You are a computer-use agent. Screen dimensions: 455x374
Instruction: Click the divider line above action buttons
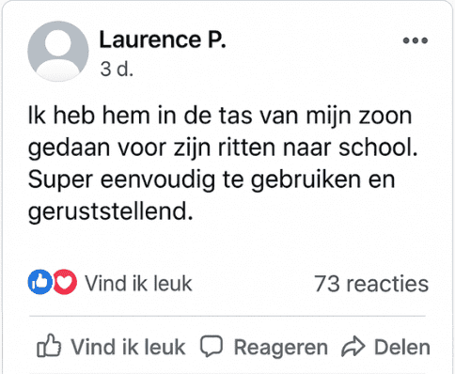click(227, 317)
